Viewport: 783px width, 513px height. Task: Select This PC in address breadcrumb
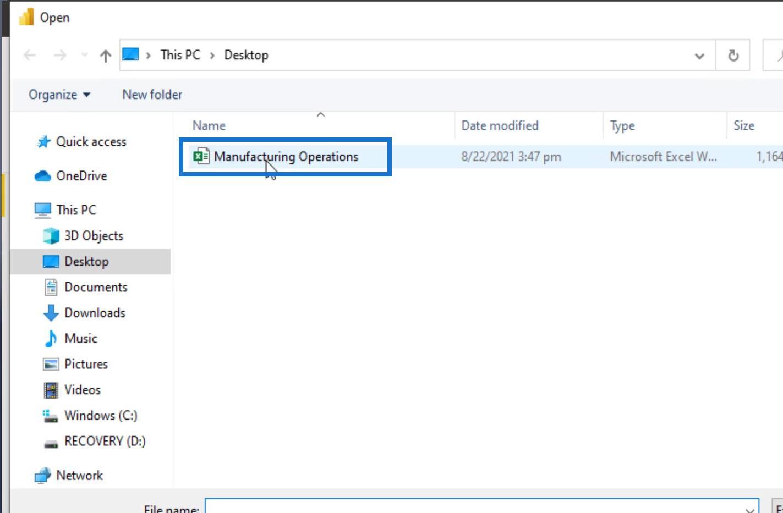pyautogui.click(x=180, y=55)
